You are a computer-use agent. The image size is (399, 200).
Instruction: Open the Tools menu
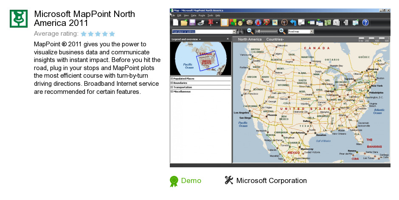tap(210, 16)
